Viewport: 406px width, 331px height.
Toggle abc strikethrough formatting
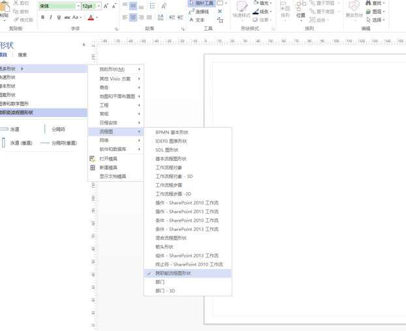coord(67,18)
